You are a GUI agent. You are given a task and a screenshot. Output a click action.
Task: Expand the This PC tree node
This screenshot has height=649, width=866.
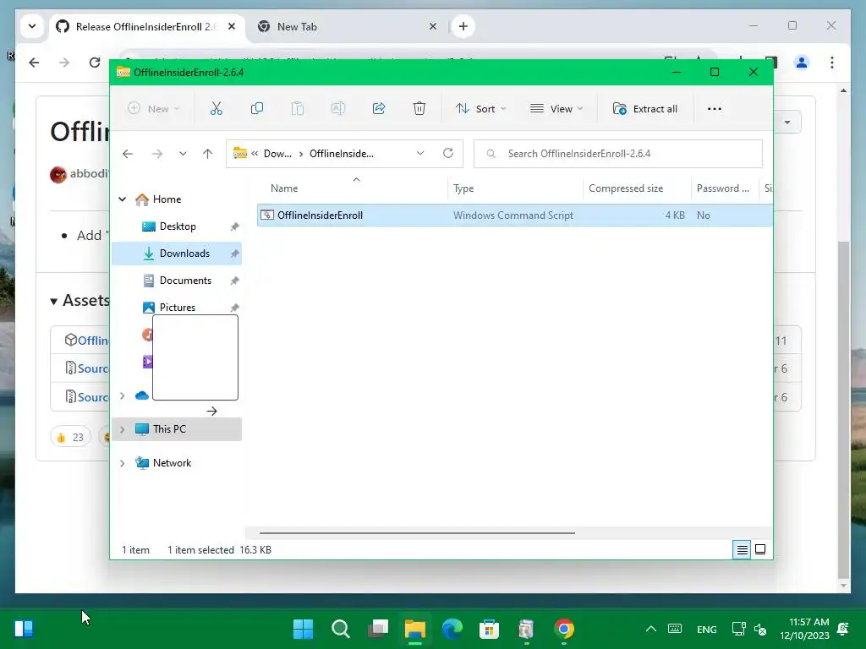(x=123, y=428)
